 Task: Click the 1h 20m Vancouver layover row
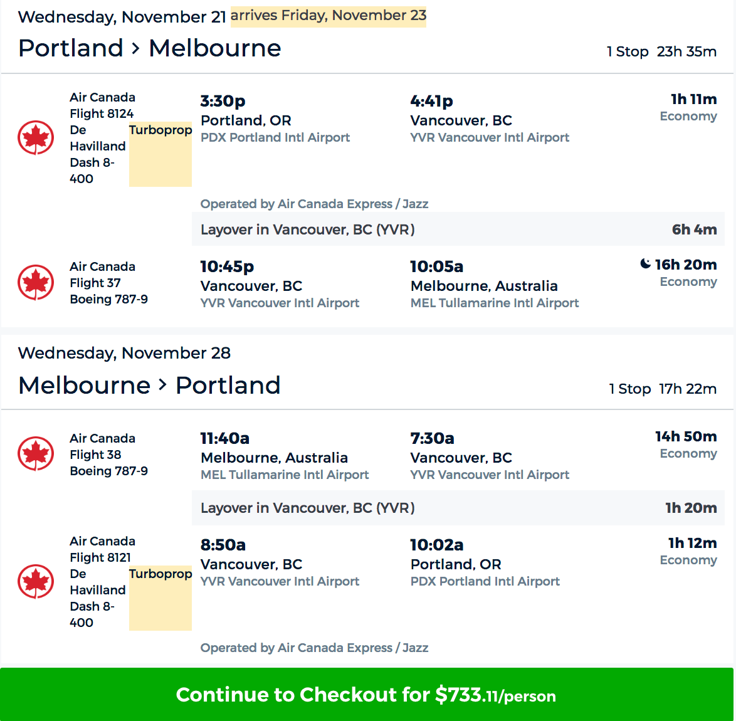pos(458,508)
